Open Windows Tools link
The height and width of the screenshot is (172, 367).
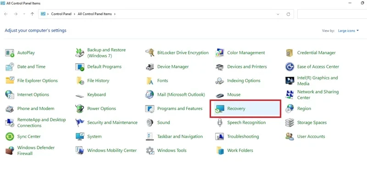pos(172,150)
